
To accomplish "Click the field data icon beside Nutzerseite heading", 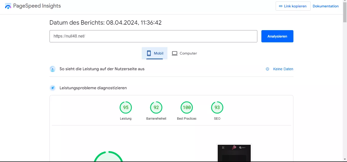I will (53, 69).
